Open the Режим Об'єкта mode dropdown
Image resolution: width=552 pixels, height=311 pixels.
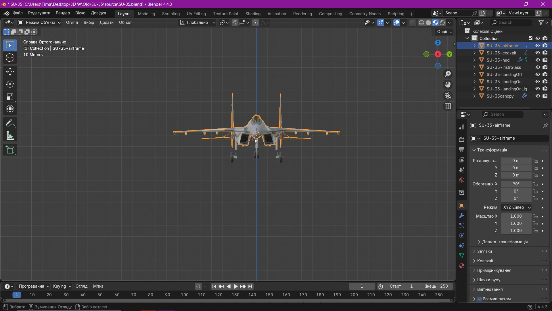(x=39, y=23)
